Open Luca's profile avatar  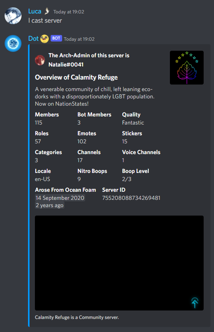tap(13, 16)
